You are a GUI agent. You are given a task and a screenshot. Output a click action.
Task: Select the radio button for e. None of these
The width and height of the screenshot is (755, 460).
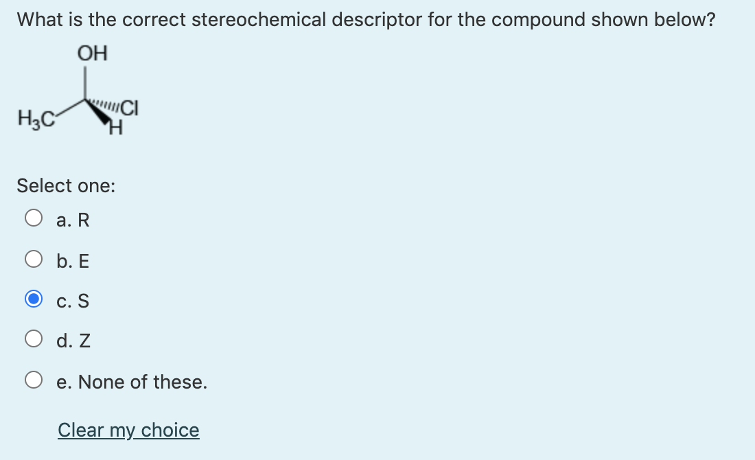click(x=34, y=380)
